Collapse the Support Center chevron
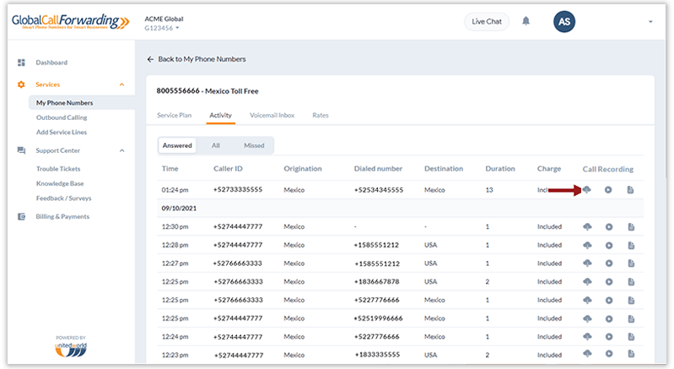Image resolution: width=674 pixels, height=369 pixels. [122, 150]
